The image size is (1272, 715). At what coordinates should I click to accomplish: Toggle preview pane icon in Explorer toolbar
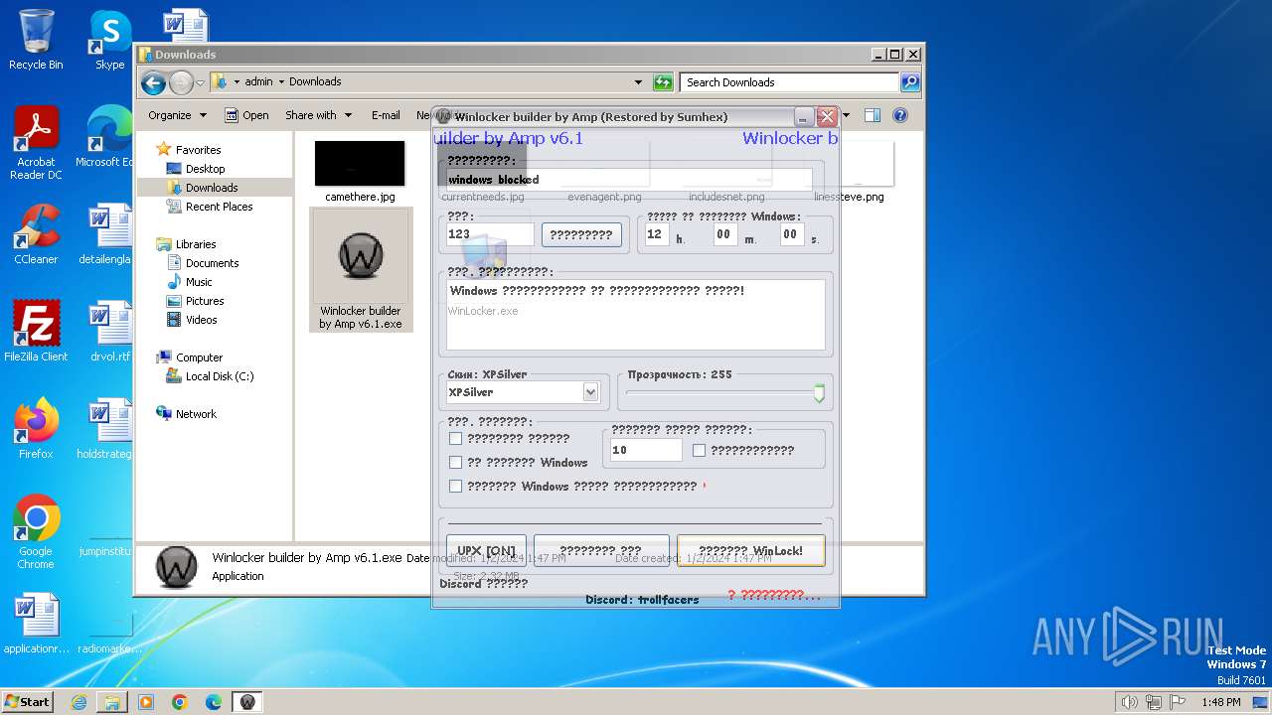872,115
